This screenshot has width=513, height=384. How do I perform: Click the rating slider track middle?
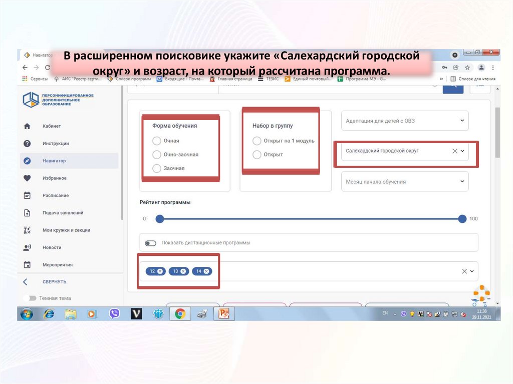(x=311, y=219)
